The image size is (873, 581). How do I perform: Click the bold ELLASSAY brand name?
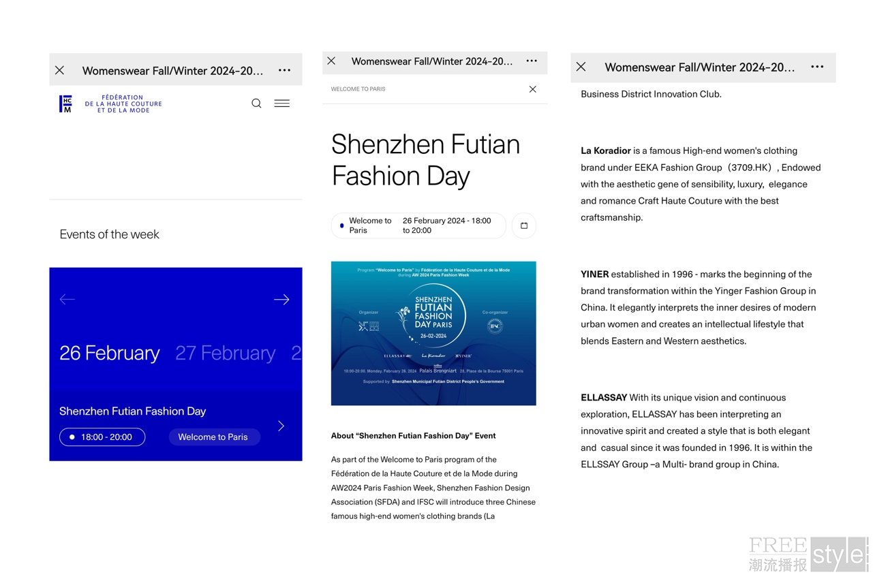604,398
